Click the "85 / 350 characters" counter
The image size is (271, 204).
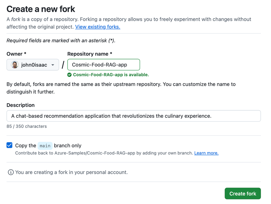pyautogui.click(x=27, y=126)
